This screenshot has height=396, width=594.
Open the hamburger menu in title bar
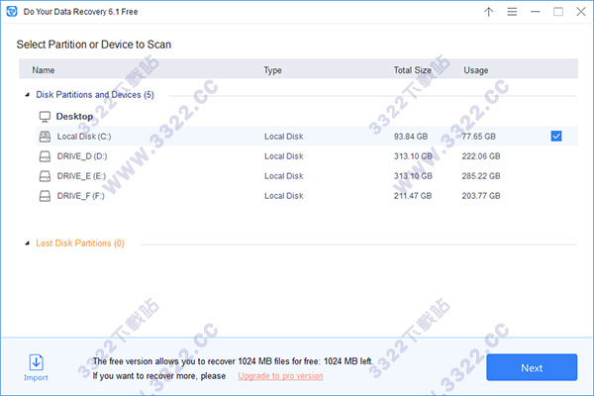(x=512, y=12)
